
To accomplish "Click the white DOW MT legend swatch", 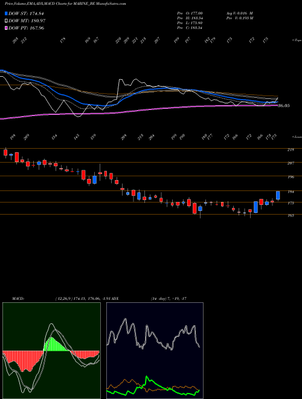I will (x=7, y=21).
